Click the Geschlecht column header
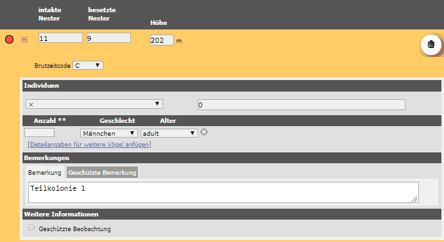Viewport: 444px width, 242px height. [x=117, y=120]
